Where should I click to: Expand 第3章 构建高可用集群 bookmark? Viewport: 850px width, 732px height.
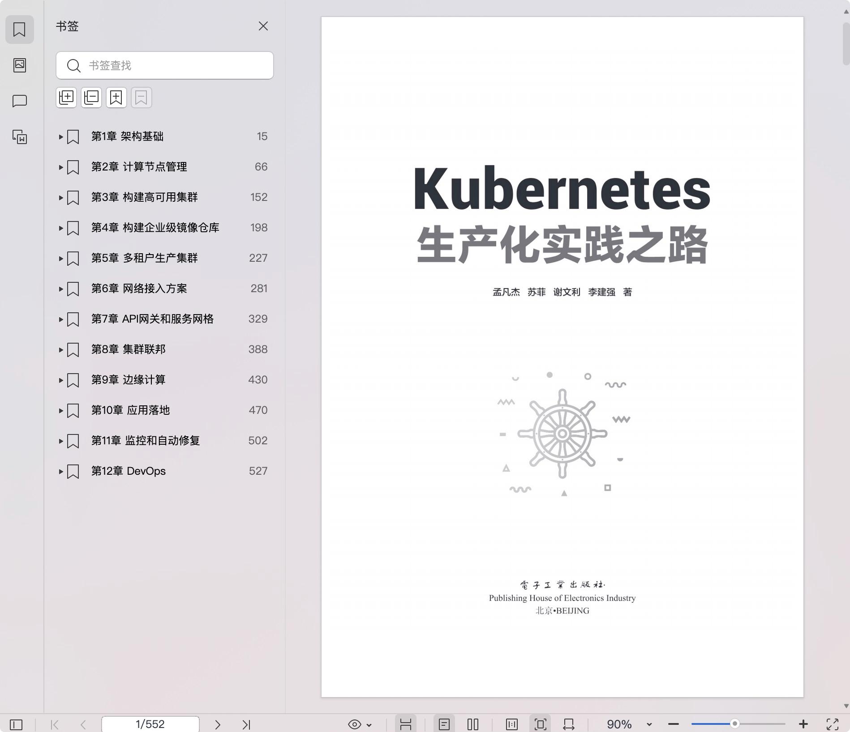[x=61, y=198]
